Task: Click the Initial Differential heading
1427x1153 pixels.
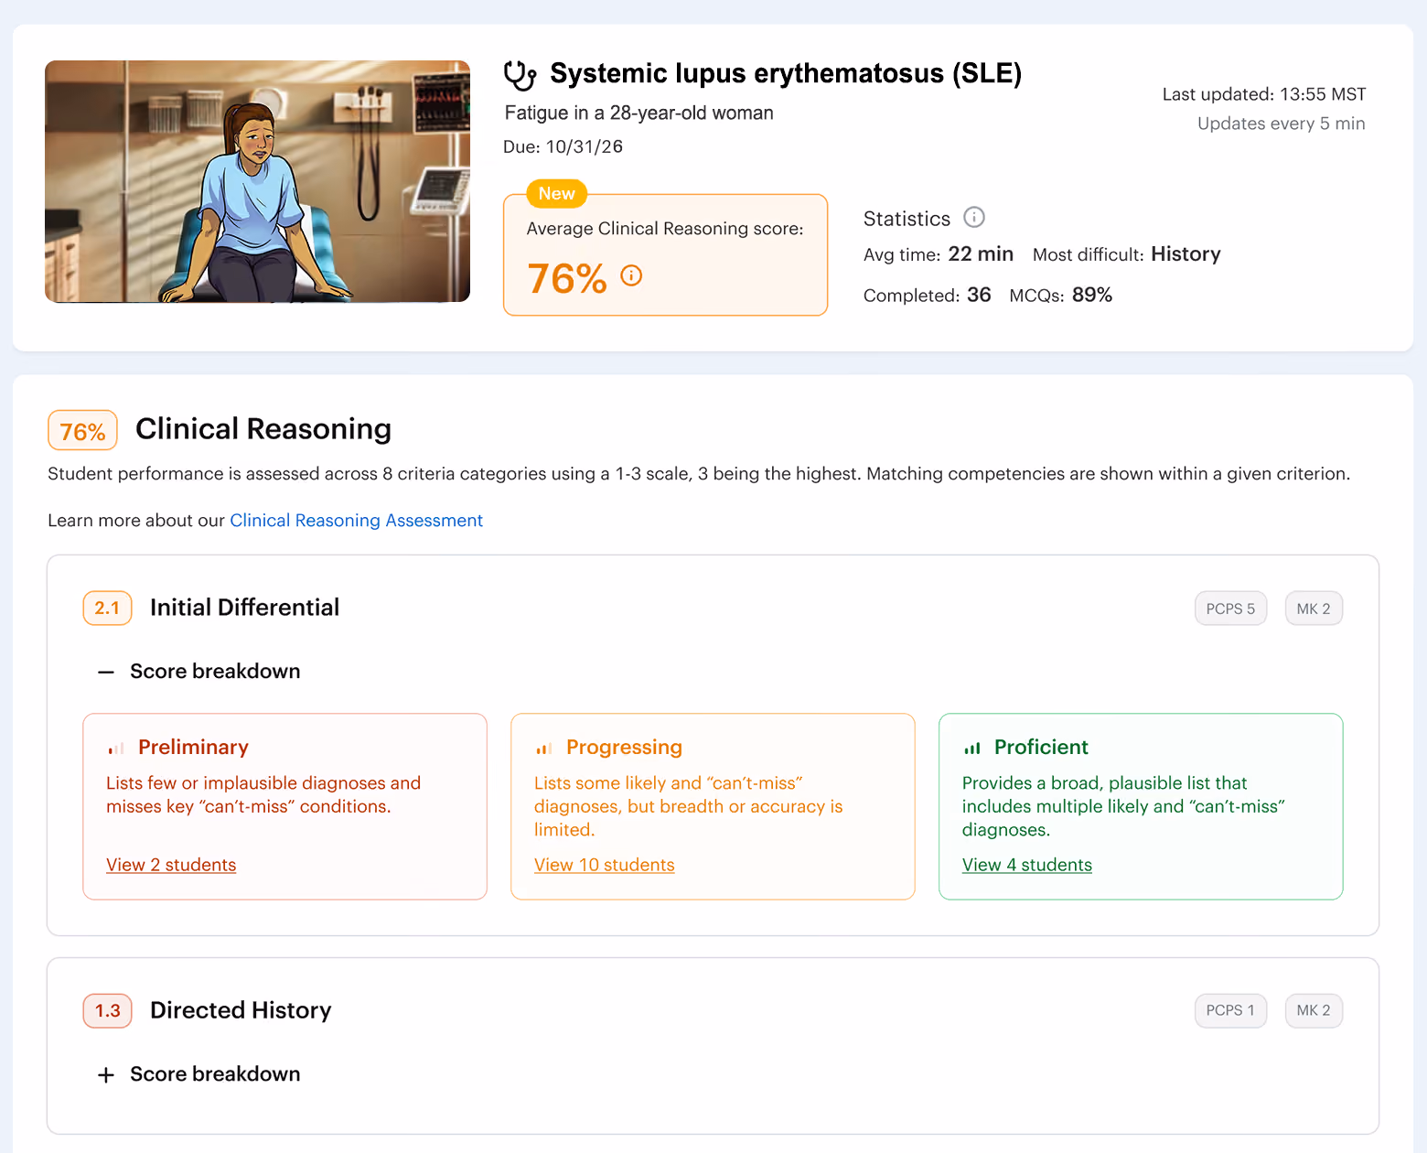Action: coord(244,608)
